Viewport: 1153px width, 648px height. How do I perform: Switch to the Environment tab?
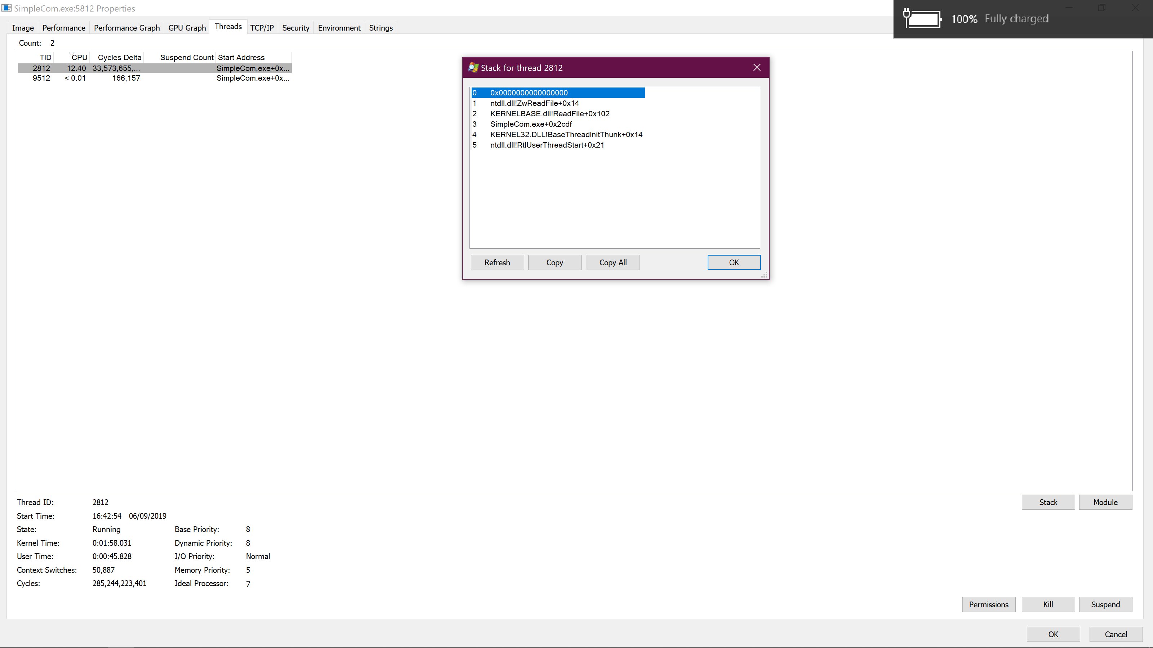click(339, 27)
